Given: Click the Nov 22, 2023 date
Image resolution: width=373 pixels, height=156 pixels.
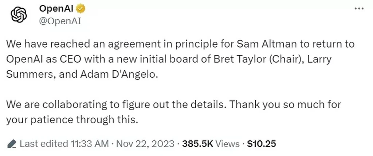Looking at the screenshot, I should (x=145, y=144).
